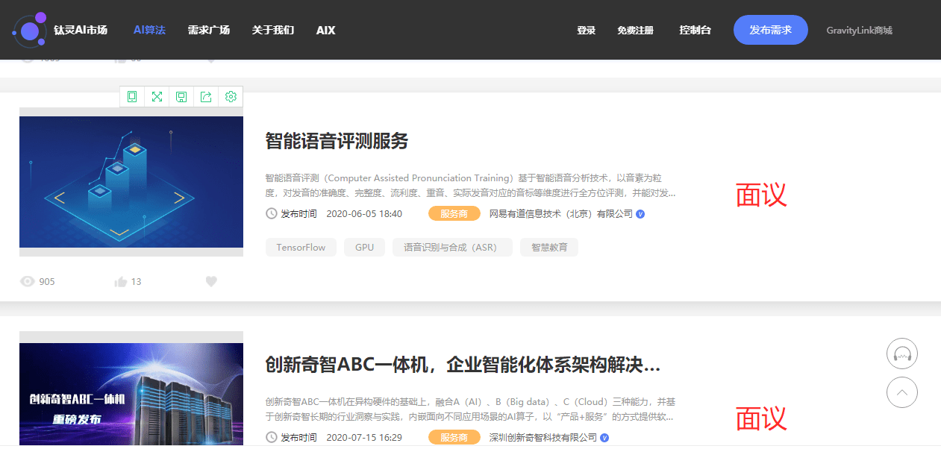Click the like count 13
Viewport: 941px width, 449px height.
click(x=136, y=281)
